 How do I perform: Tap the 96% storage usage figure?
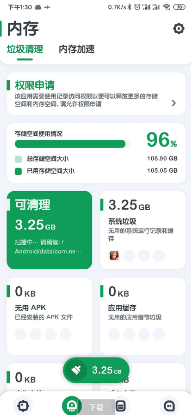click(x=162, y=139)
